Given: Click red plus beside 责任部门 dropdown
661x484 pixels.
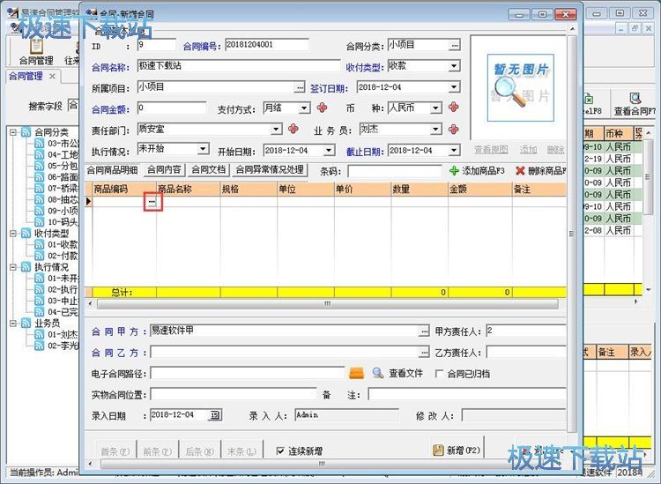Looking at the screenshot, I should (293, 129).
